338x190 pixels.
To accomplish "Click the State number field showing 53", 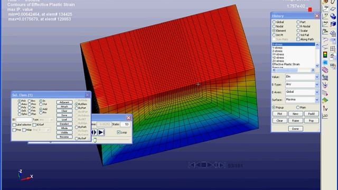I will tap(125, 125).
